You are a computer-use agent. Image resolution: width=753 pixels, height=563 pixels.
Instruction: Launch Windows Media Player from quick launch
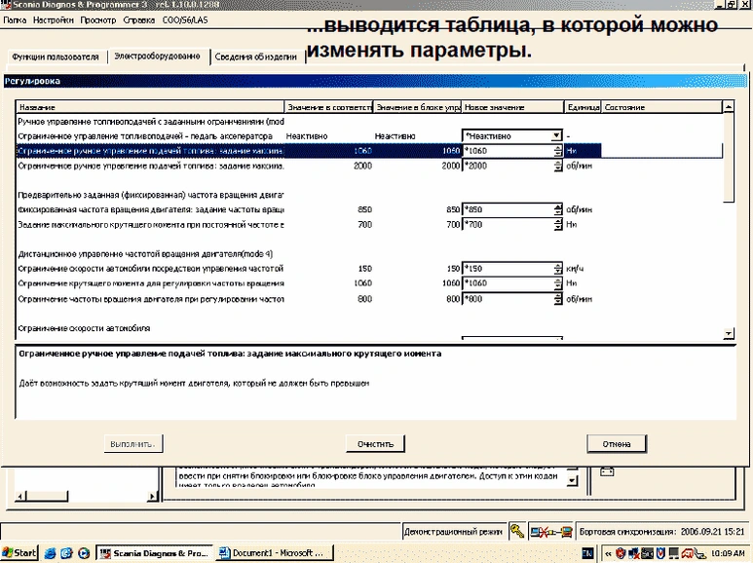(x=84, y=553)
